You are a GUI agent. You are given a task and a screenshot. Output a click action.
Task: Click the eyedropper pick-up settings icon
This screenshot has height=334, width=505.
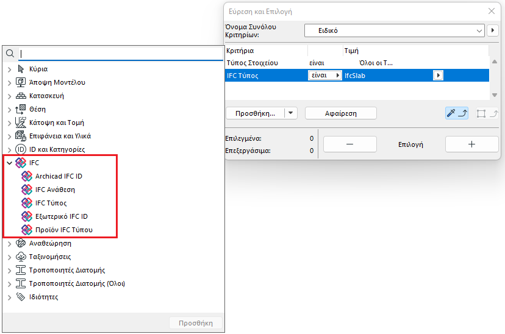click(x=451, y=113)
